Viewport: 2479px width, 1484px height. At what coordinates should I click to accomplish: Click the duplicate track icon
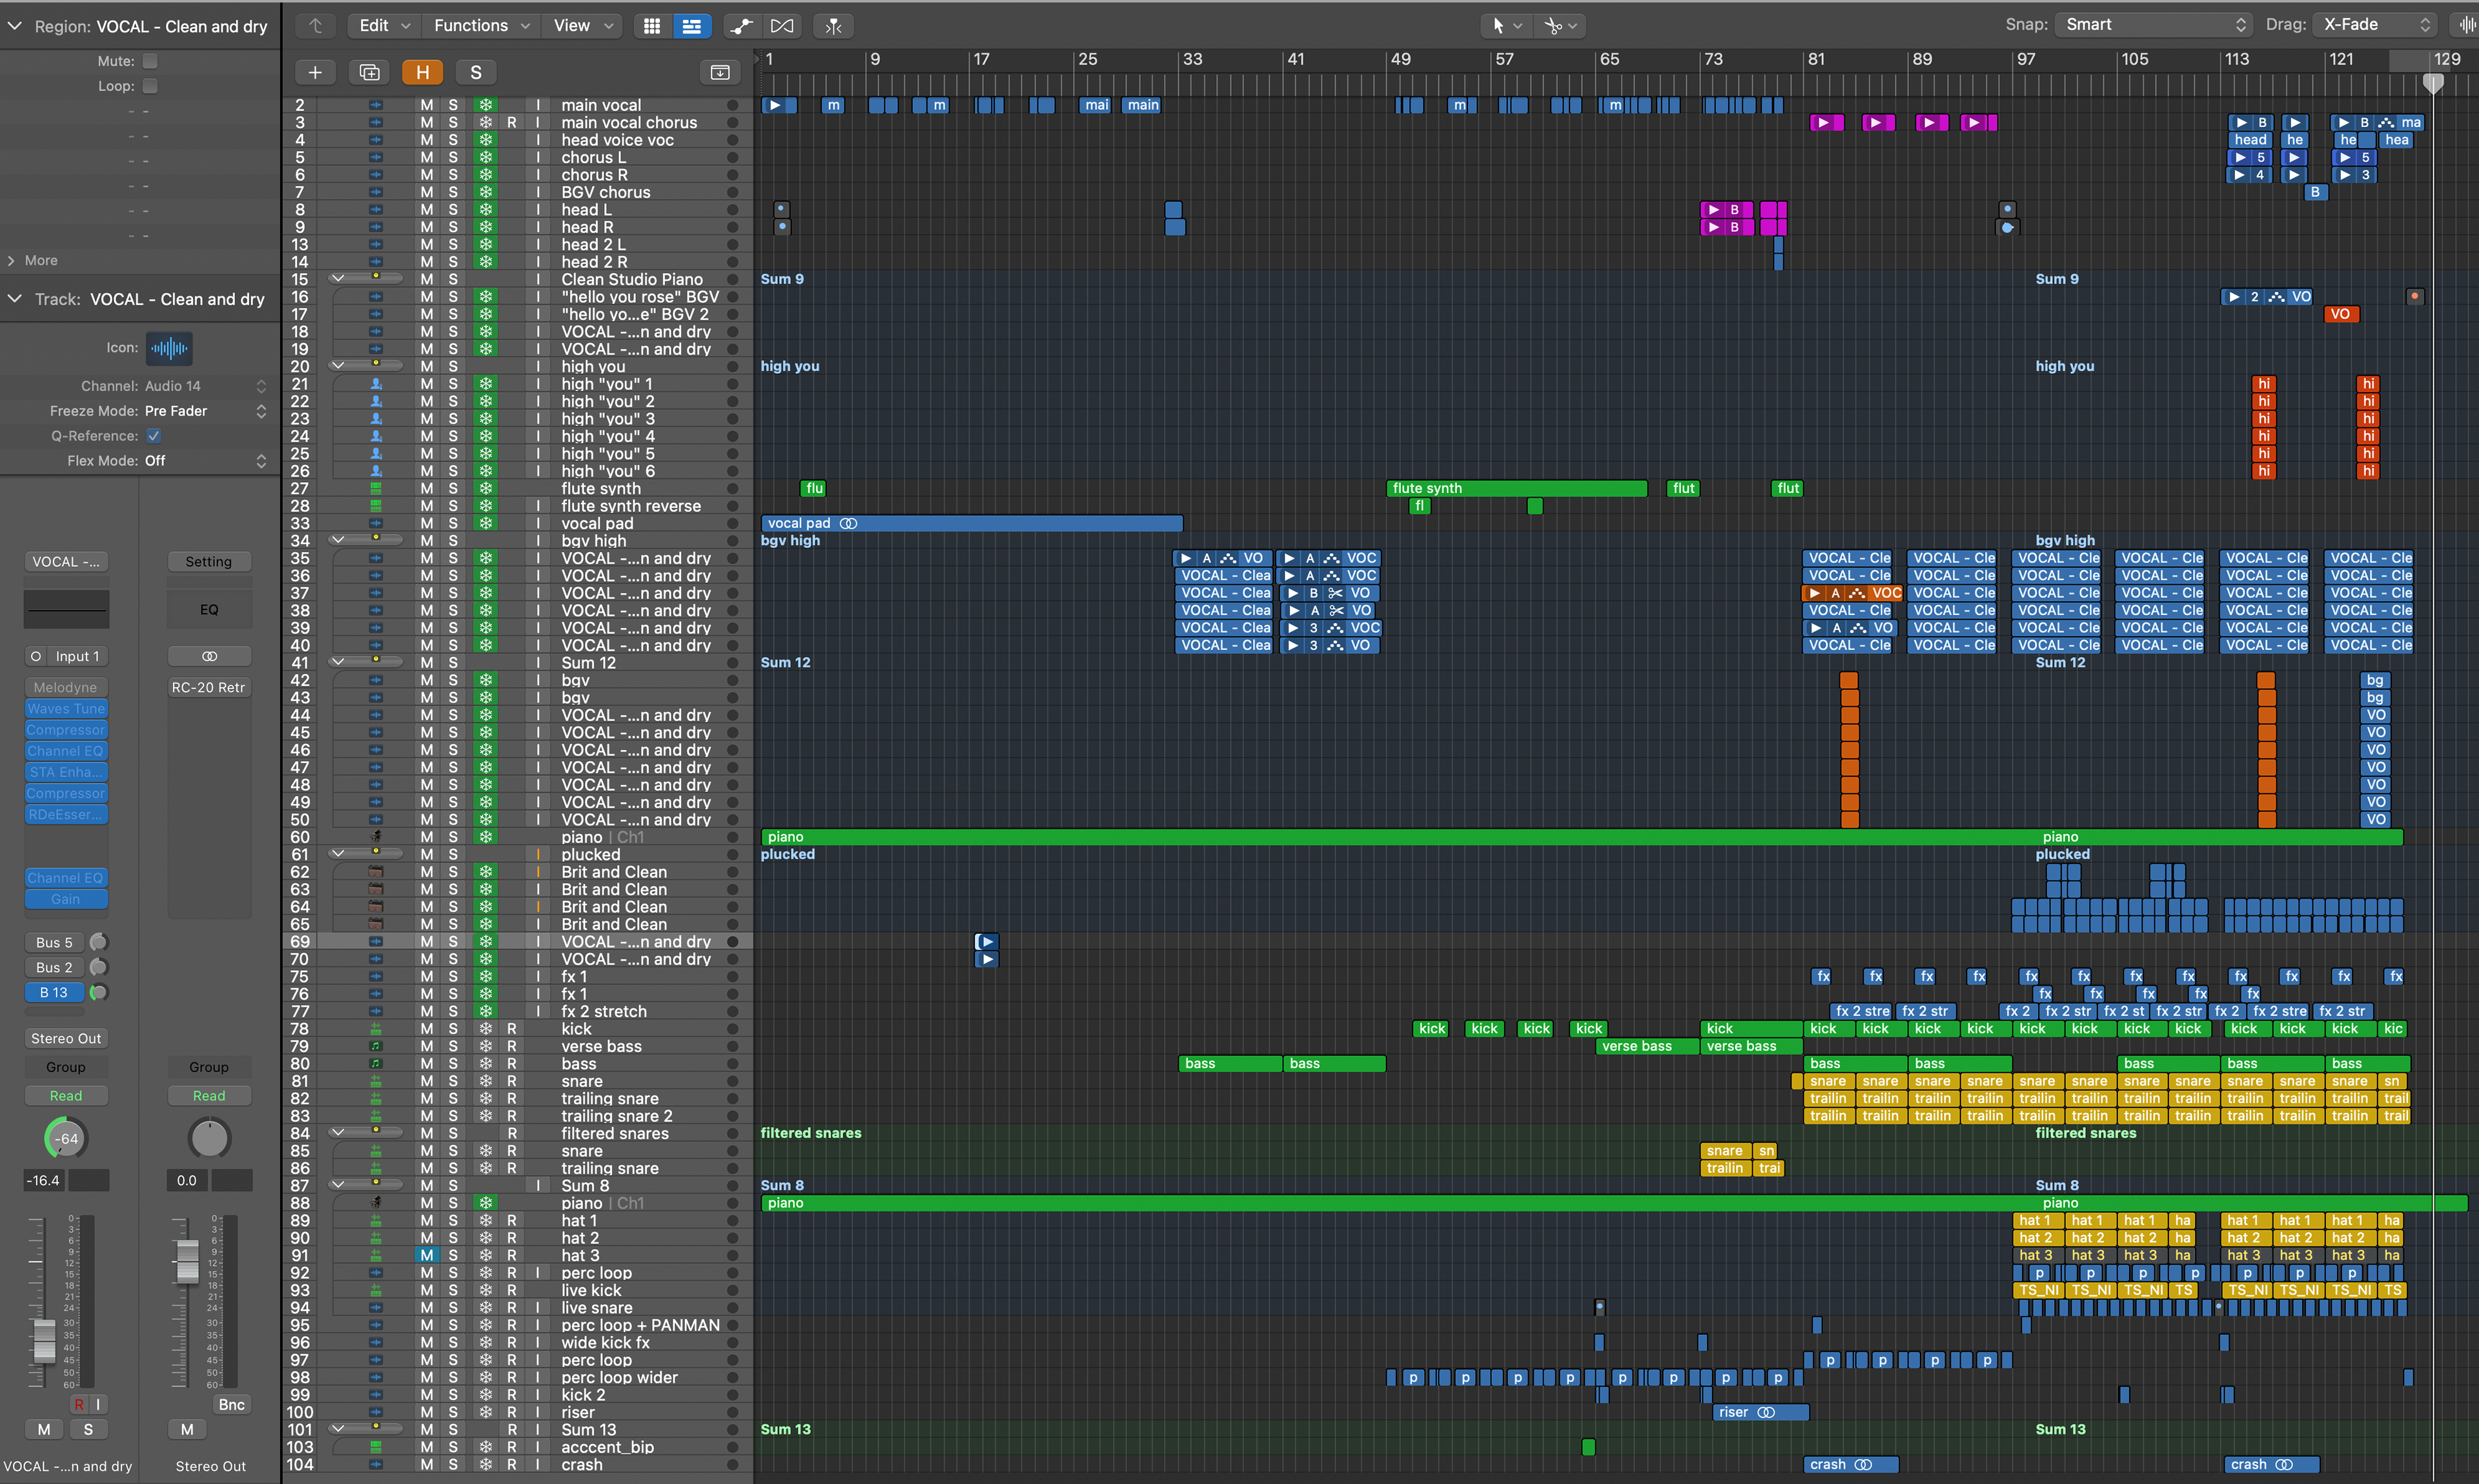tap(369, 72)
